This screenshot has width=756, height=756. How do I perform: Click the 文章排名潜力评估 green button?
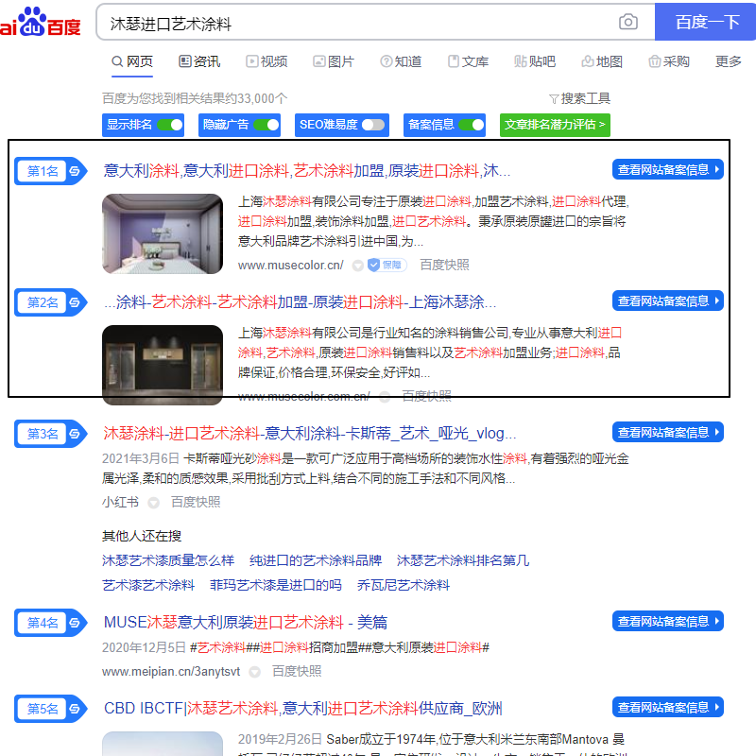pos(555,125)
